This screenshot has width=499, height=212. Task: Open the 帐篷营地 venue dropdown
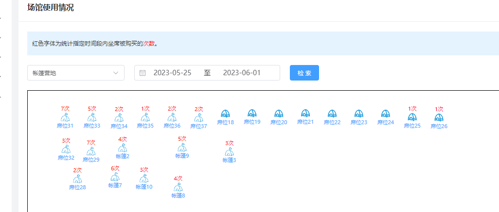coord(76,73)
